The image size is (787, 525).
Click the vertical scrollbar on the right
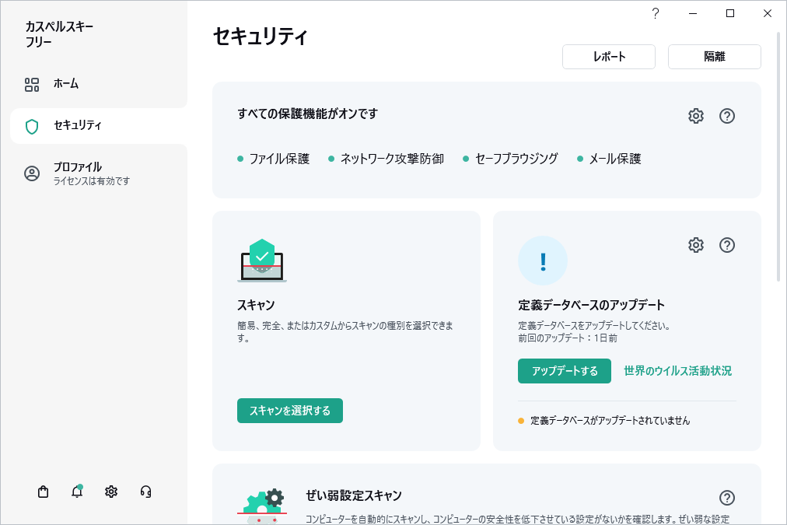[x=780, y=156]
